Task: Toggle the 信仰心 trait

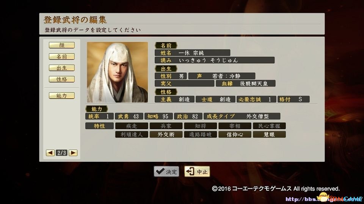Action: [x=235, y=134]
